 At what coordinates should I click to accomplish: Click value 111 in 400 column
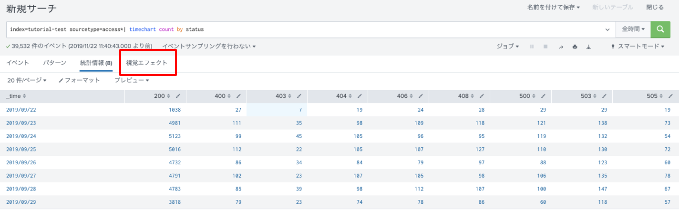(237, 123)
